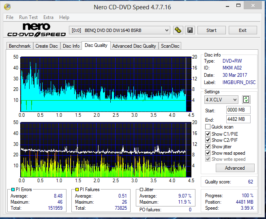Open the Extra menu
Screen dimensions: 266x219
(48, 17)
